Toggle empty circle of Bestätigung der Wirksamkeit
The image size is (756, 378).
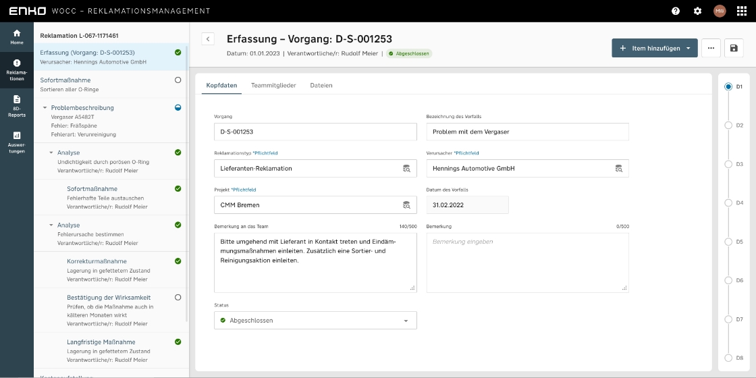click(178, 298)
